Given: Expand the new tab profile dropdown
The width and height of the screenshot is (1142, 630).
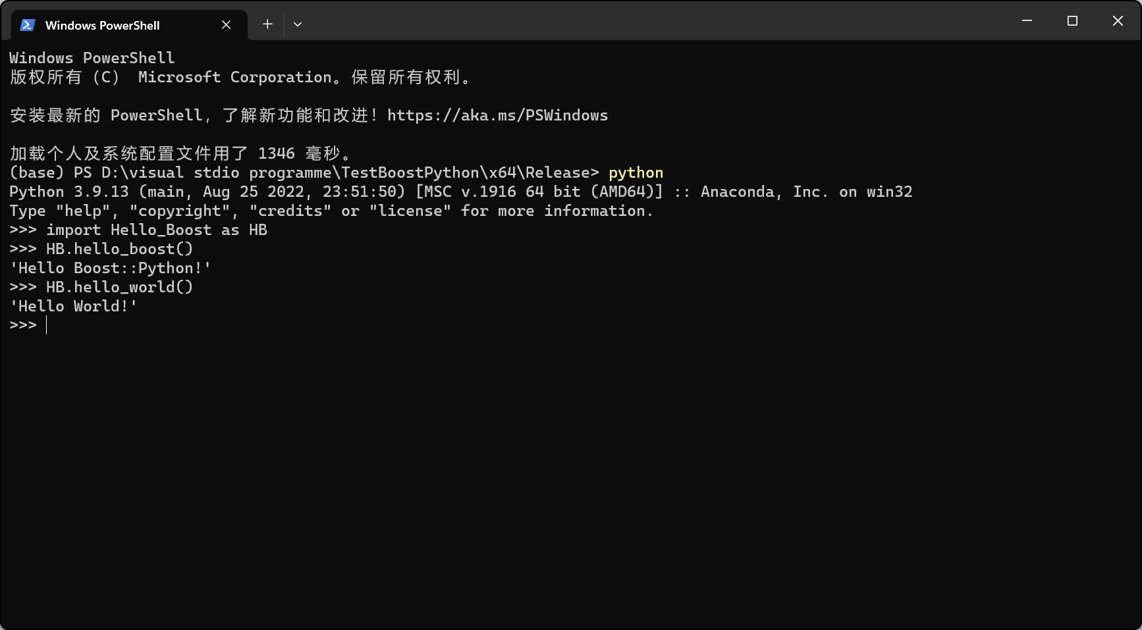Looking at the screenshot, I should [x=298, y=24].
